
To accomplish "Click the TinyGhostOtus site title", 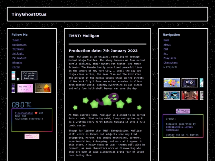I will [29, 14].
